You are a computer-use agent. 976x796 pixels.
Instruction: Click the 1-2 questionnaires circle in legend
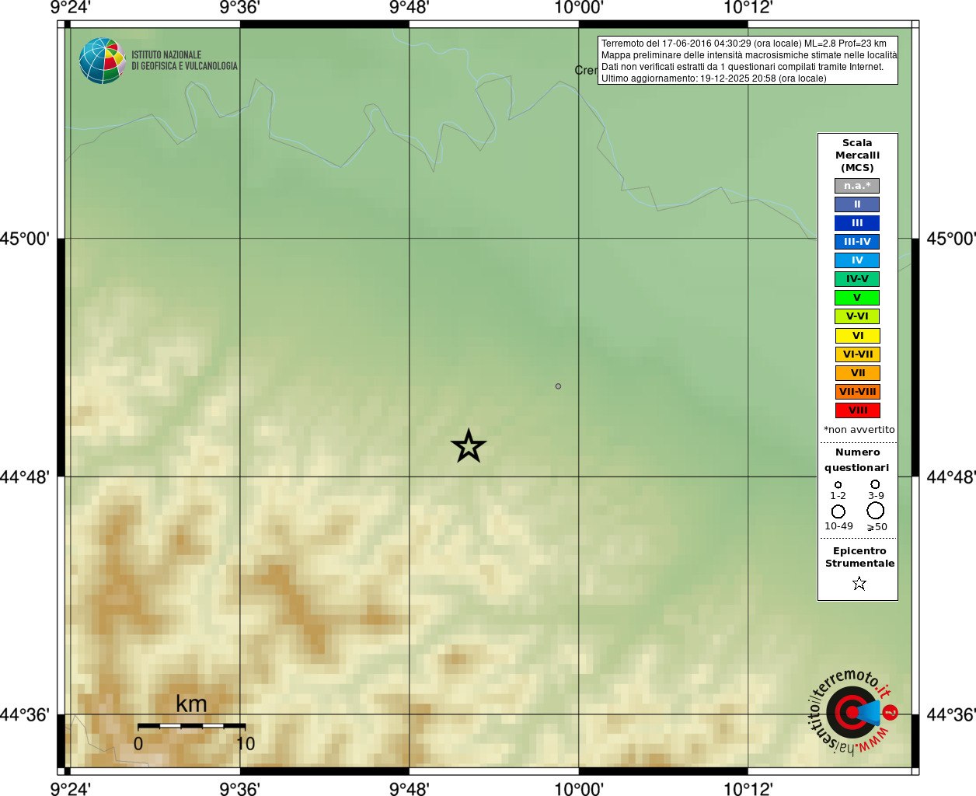[838, 484]
